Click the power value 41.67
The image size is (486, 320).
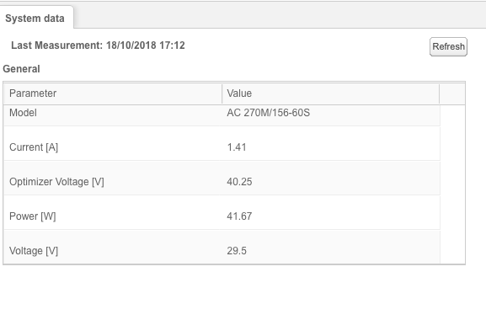239,216
